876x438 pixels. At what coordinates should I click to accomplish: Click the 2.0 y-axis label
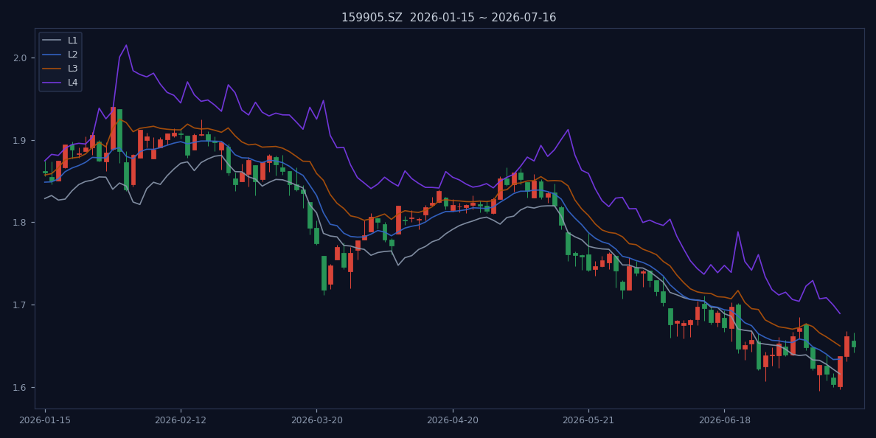pyautogui.click(x=20, y=58)
